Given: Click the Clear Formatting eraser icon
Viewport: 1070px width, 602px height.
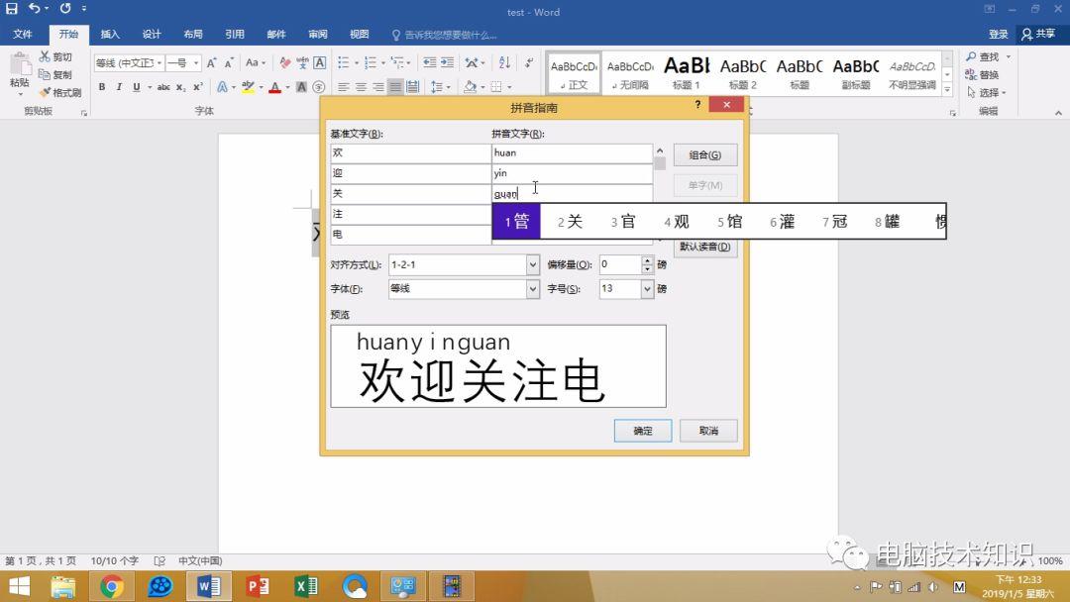Looking at the screenshot, I should (285, 62).
